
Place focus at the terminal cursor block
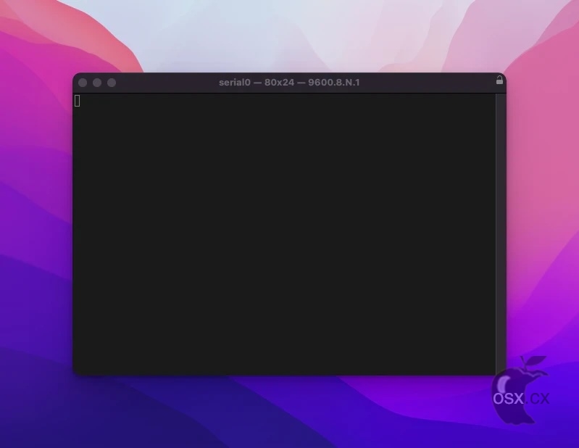tap(77, 101)
